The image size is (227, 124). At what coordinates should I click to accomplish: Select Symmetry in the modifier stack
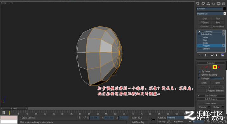[208, 32]
